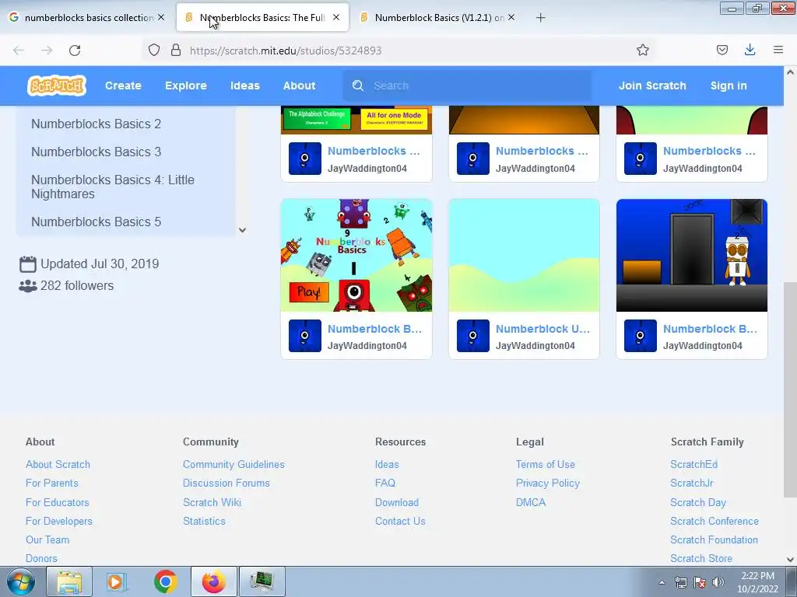797x597 pixels.
Task: Open network tray icon
Action: coord(680,582)
